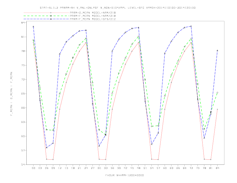Click the green NAM circle marker at hour 84
The image size is (237, 183).
[x=217, y=93]
